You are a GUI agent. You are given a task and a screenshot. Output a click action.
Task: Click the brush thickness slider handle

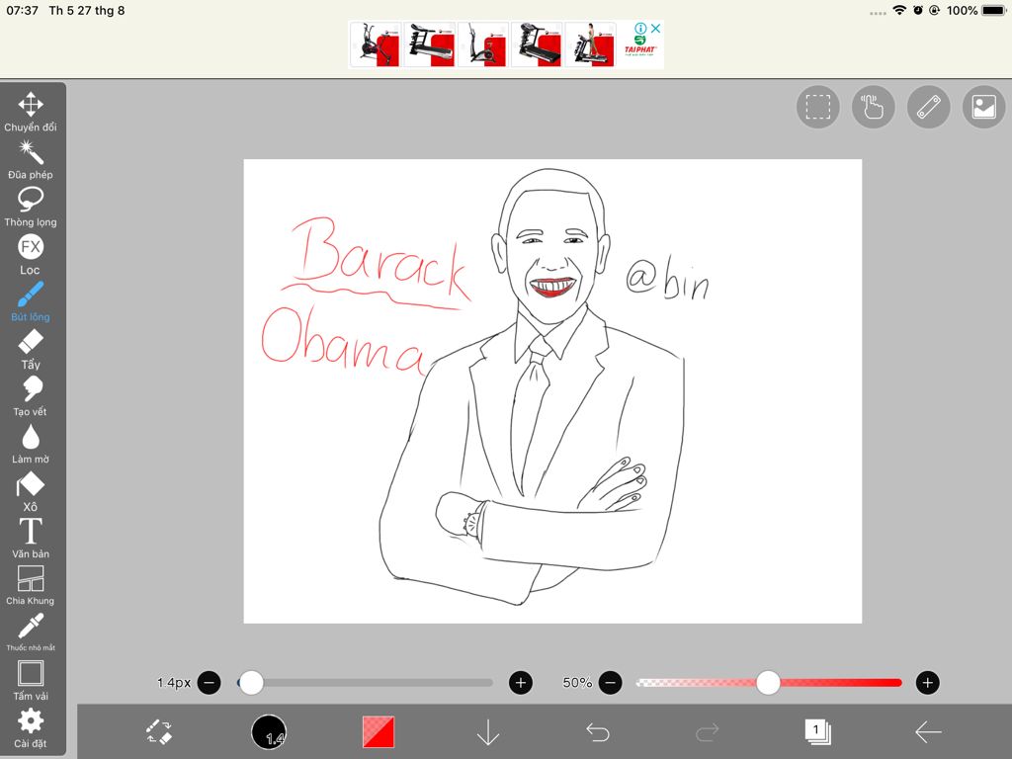251,682
